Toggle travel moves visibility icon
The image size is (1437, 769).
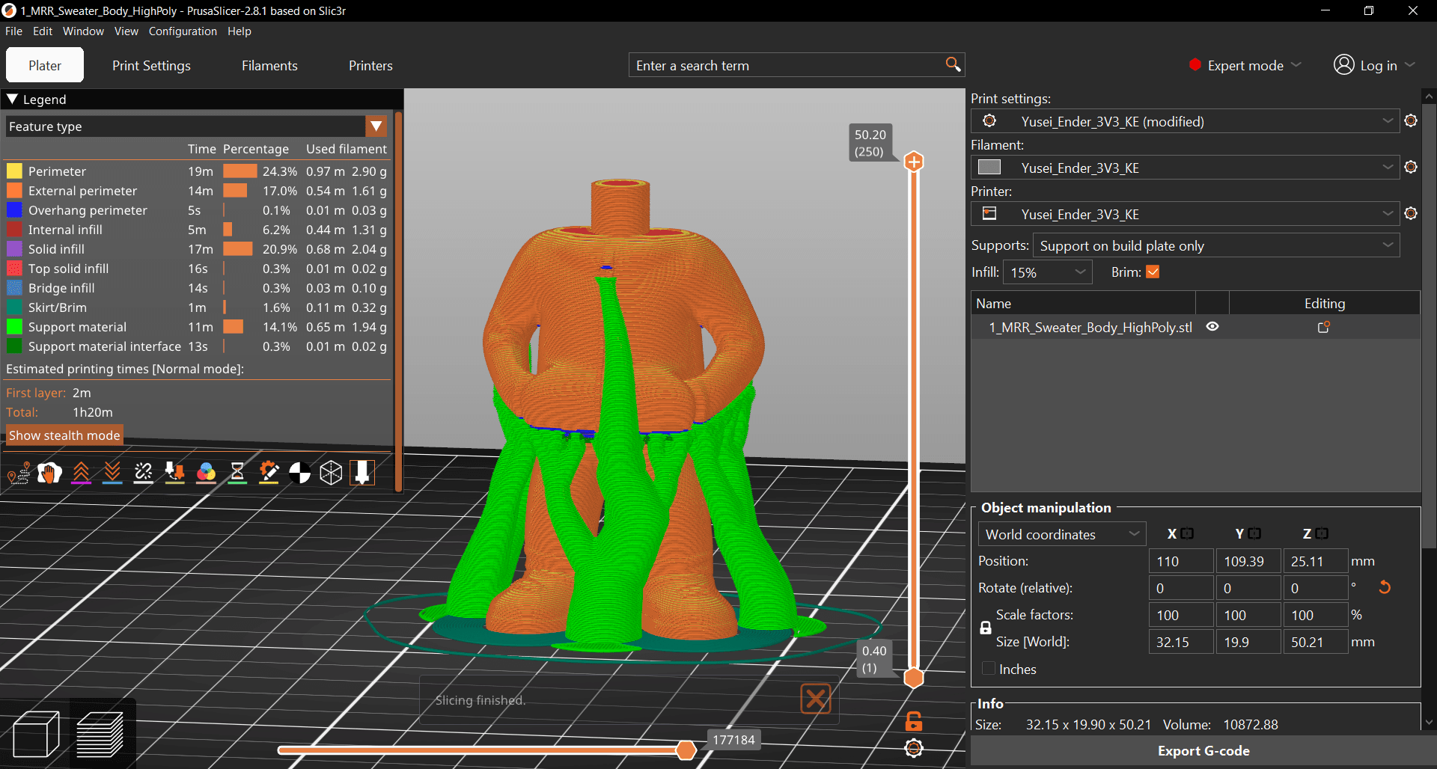[19, 473]
